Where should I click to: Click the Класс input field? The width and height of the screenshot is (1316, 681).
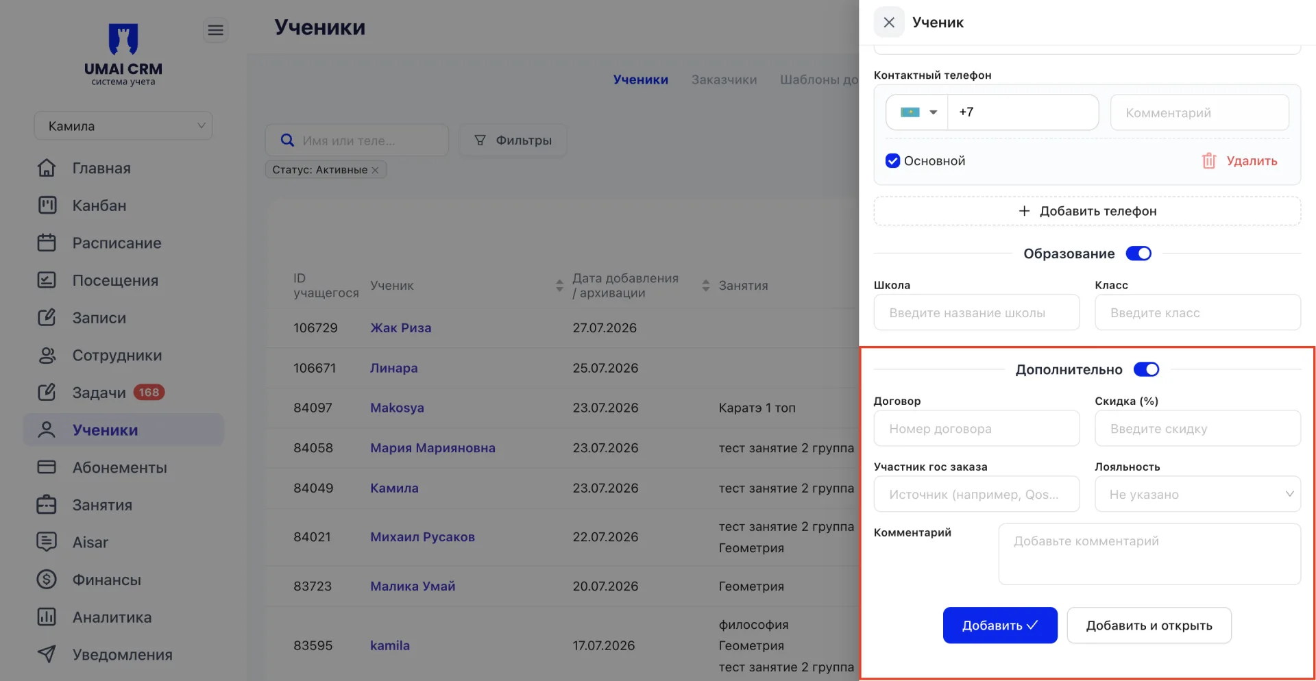(1197, 312)
